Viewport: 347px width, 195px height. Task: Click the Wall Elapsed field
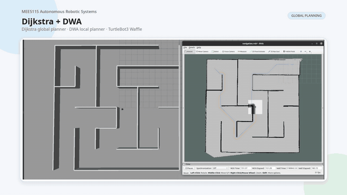(x=317, y=168)
